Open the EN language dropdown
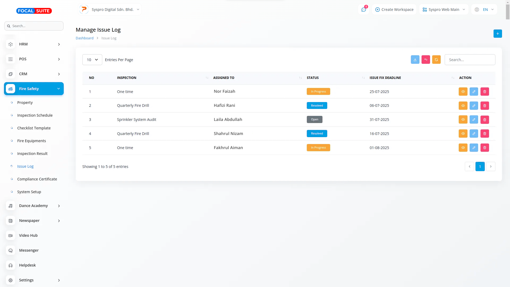 484,10
